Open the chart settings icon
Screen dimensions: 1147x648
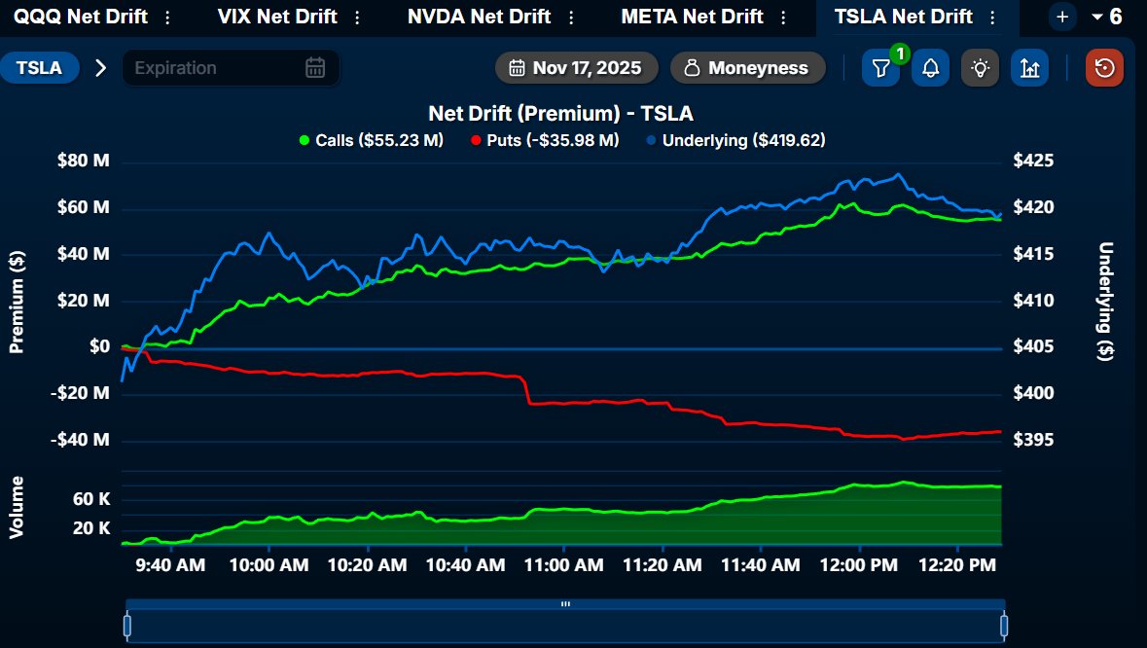(1030, 68)
